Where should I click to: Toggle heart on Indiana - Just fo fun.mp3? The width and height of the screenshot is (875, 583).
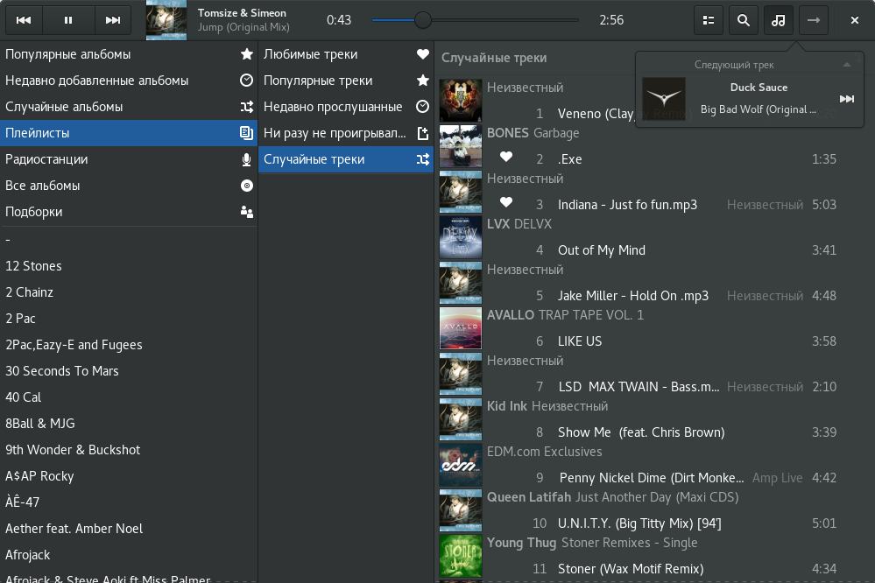click(x=505, y=204)
